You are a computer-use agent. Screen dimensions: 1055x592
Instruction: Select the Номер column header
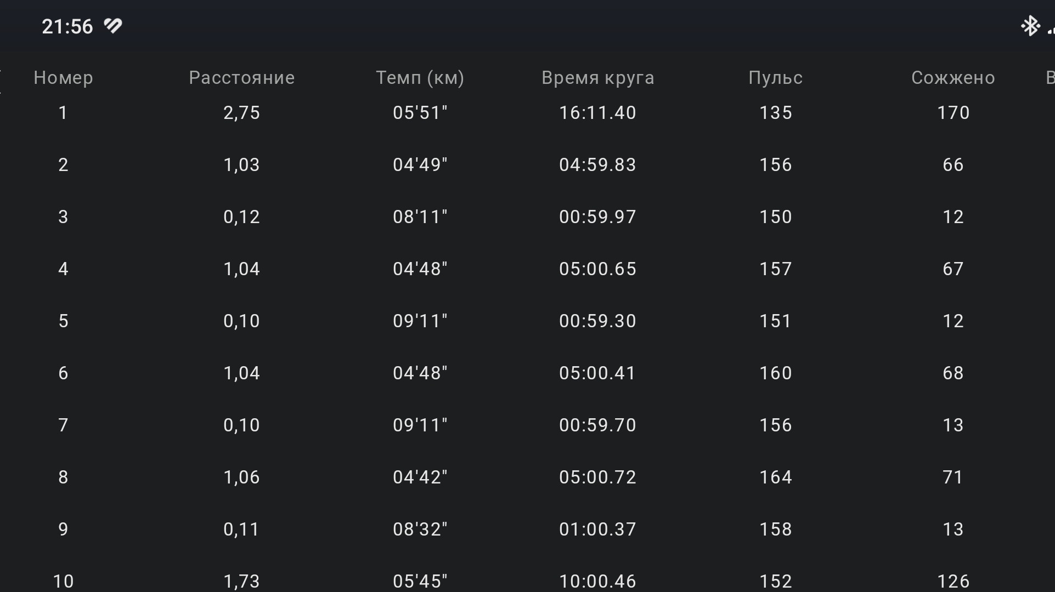(63, 78)
